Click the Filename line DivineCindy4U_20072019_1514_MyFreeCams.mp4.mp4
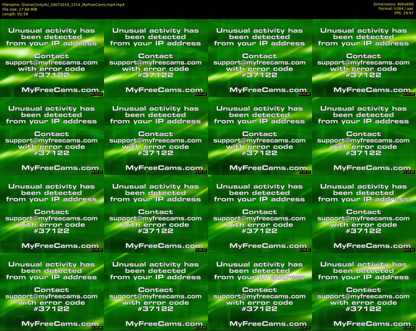Viewport: 416px width, 331px height. tap(63, 5)
